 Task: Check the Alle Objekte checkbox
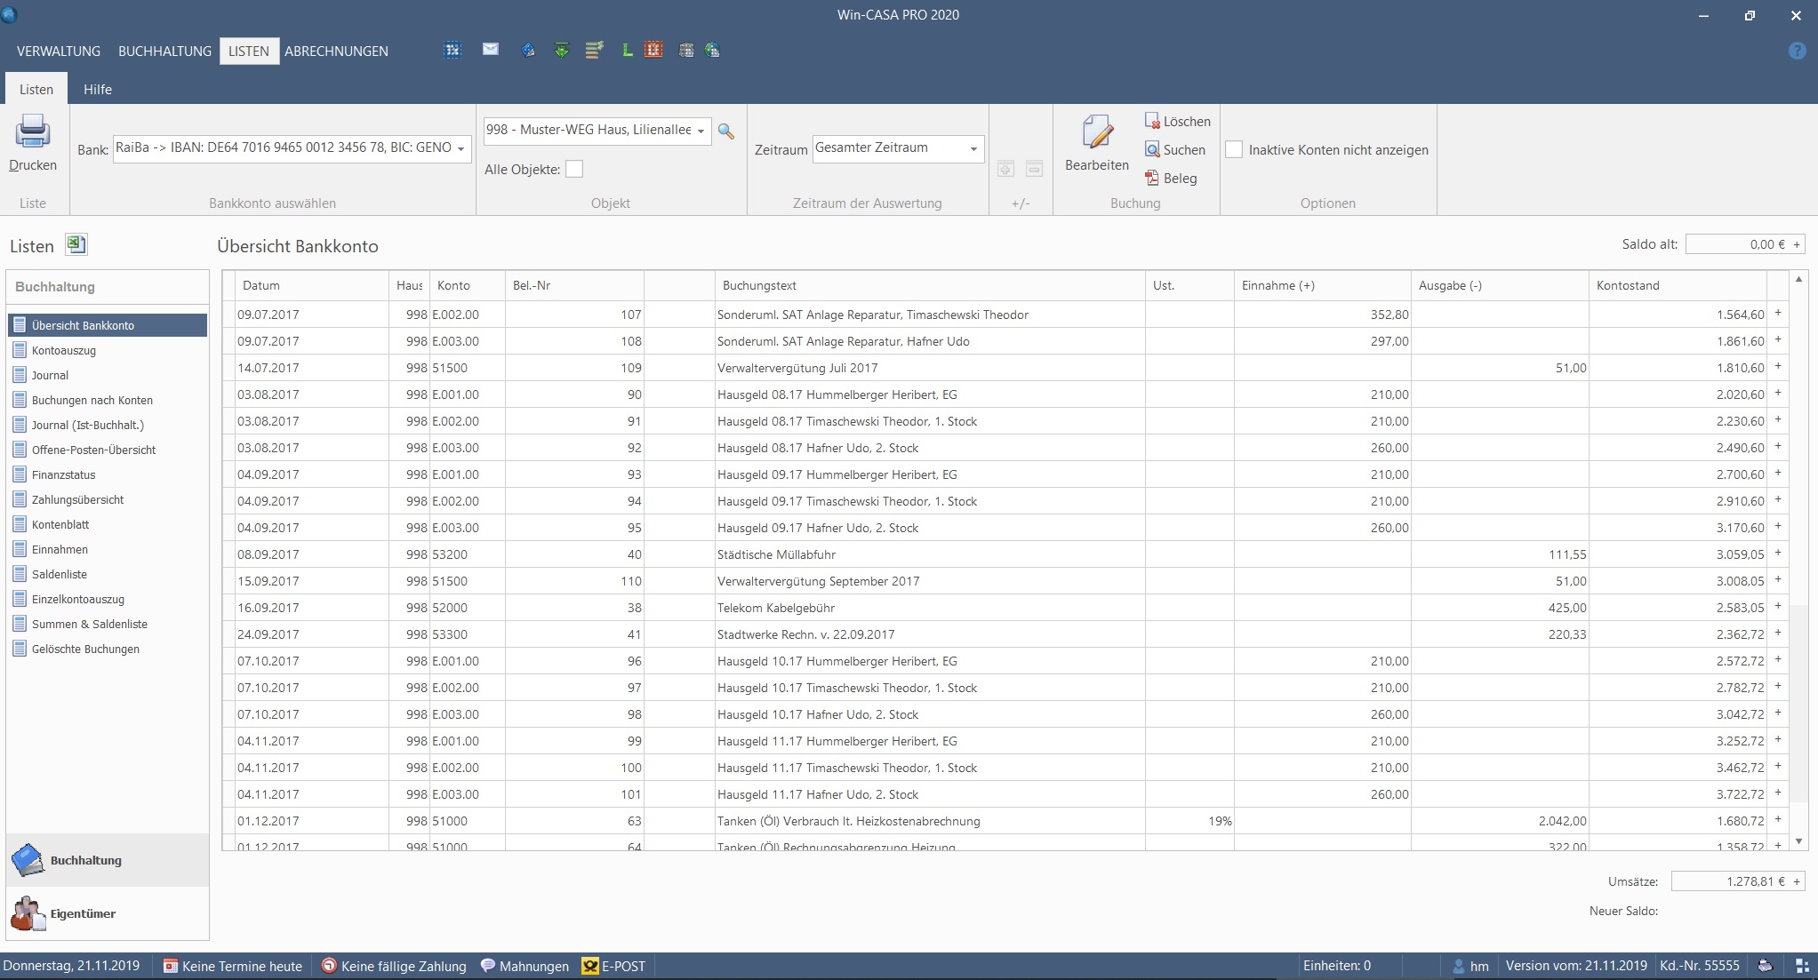point(574,169)
